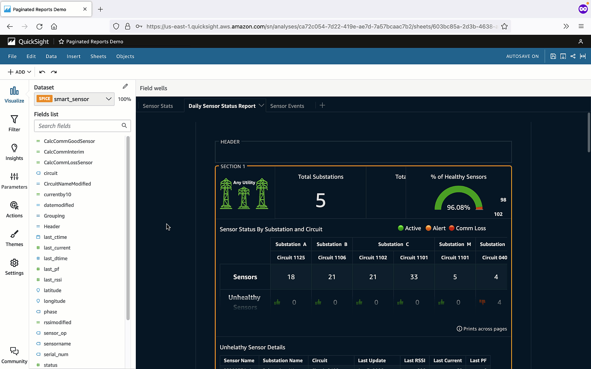591x369 pixels.
Task: Expand Daily Sensor Status Report tab menu
Action: [261, 106]
